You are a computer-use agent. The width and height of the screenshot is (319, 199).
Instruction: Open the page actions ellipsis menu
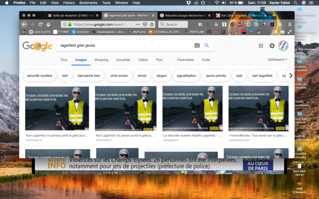138,24
